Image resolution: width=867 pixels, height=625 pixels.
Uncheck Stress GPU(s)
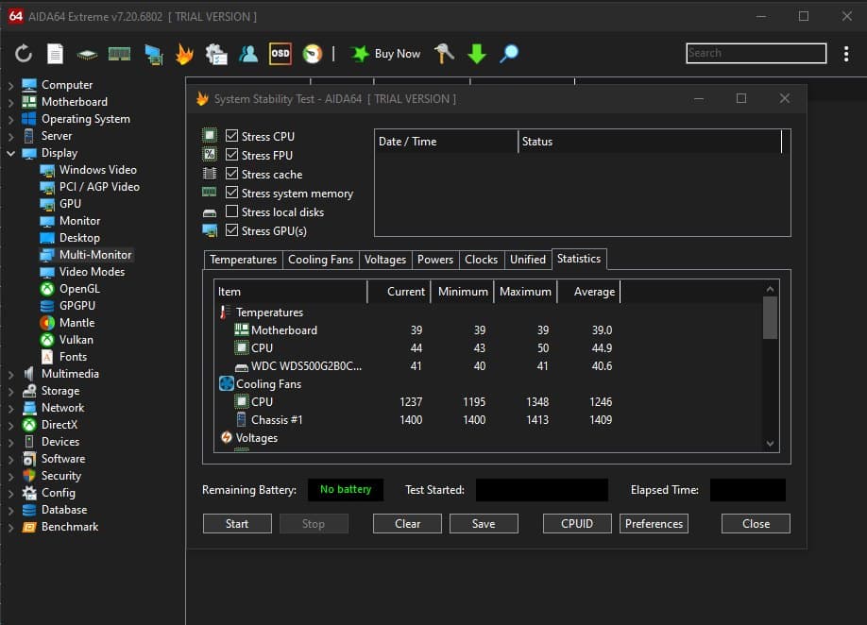231,229
